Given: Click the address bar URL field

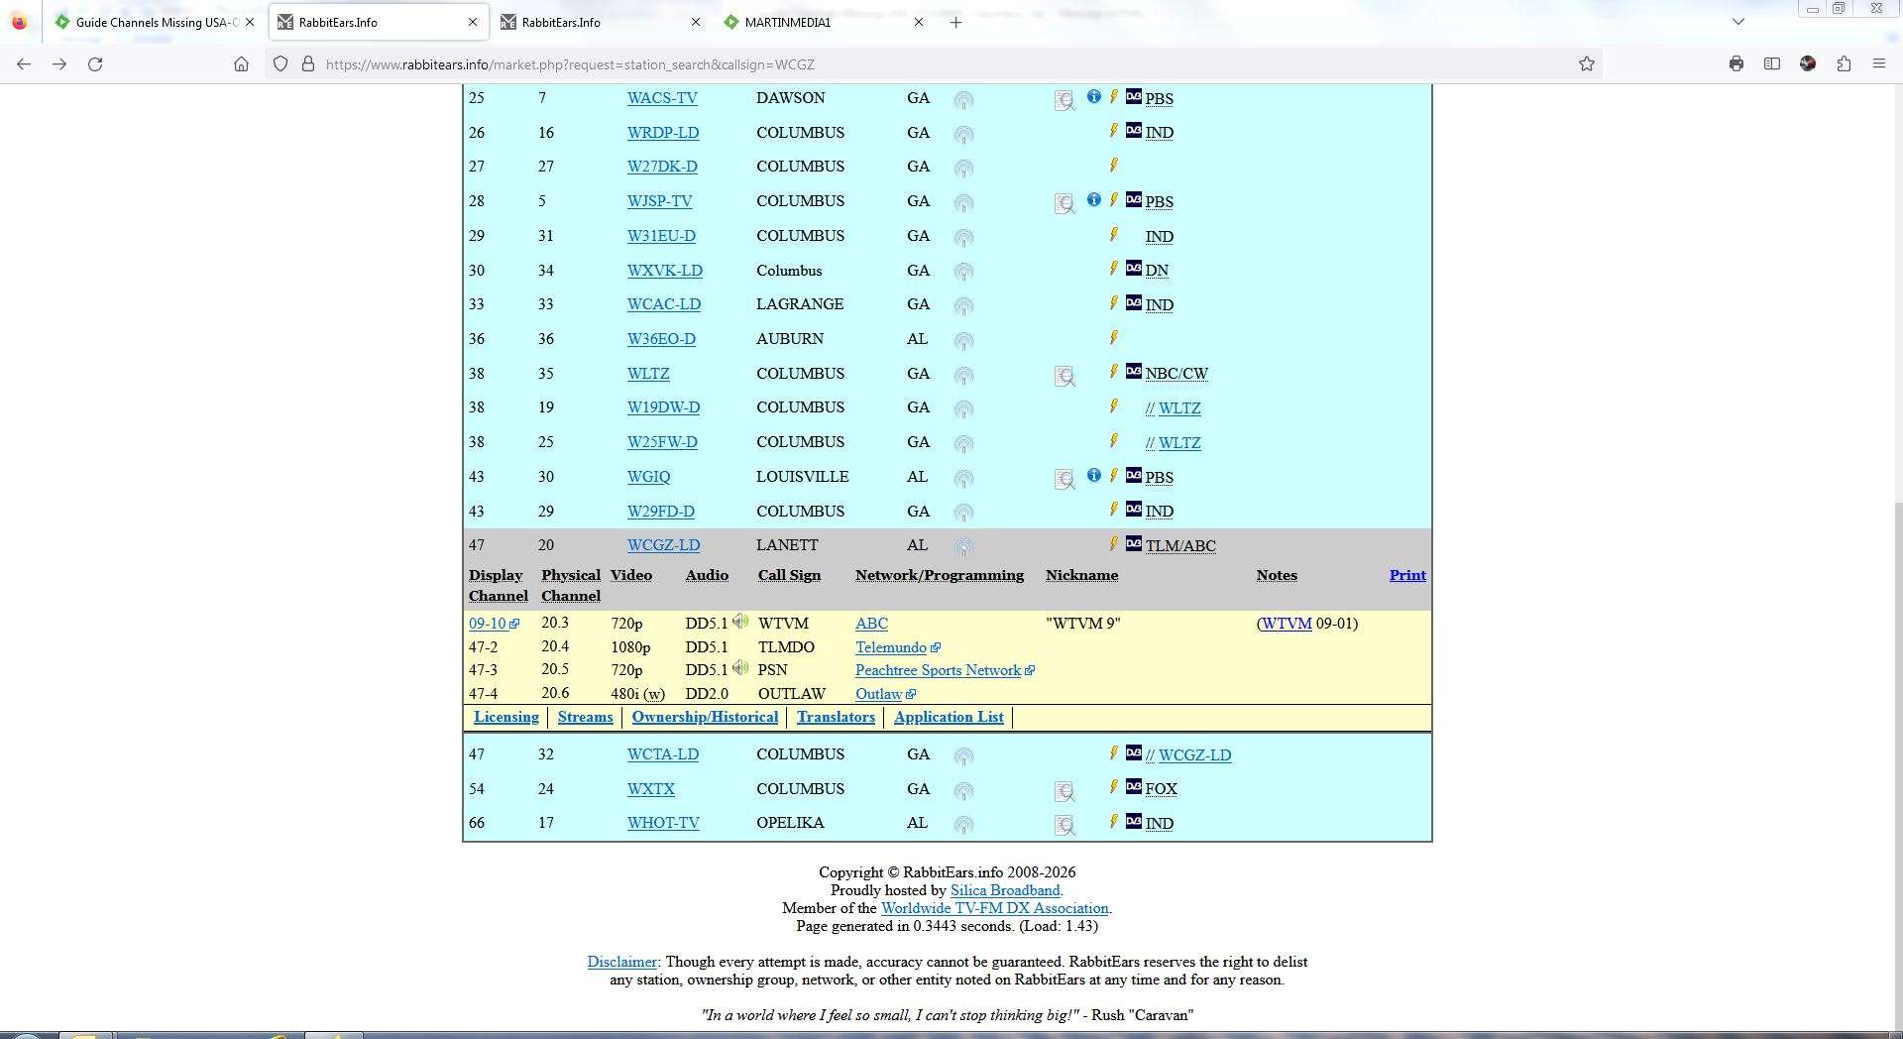Looking at the screenshot, I should 932,64.
